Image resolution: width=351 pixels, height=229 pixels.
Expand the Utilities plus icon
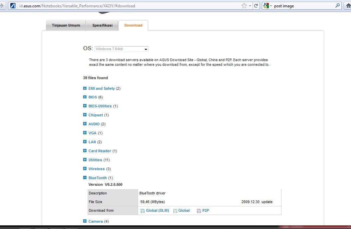click(x=85, y=160)
